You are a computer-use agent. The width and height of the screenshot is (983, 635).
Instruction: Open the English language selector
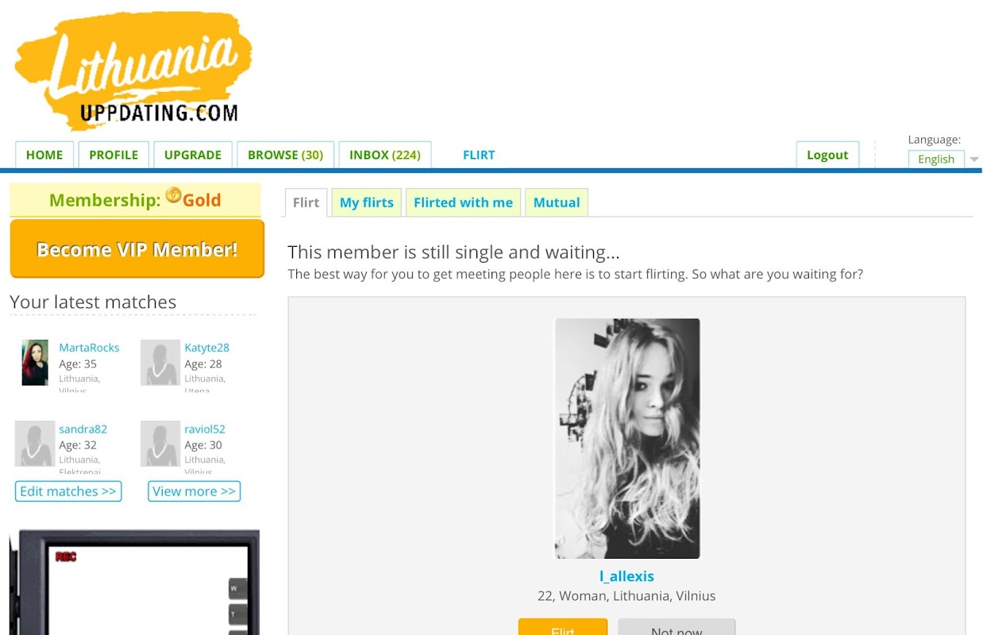(x=936, y=159)
